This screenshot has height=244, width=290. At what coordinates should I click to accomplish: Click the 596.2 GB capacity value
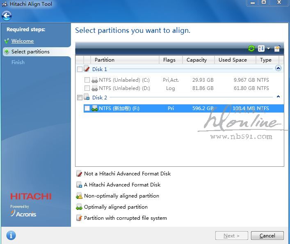point(203,108)
